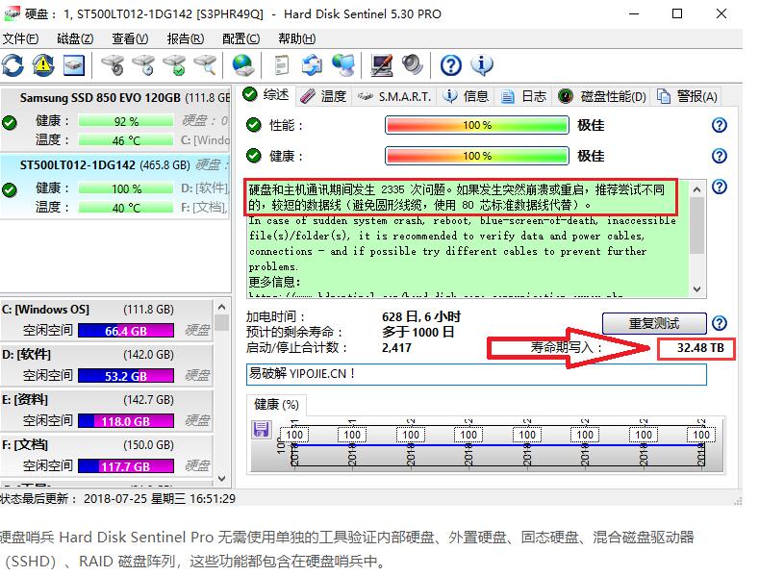
Task: Select the E: [资料] partition
Action: [x=107, y=410]
